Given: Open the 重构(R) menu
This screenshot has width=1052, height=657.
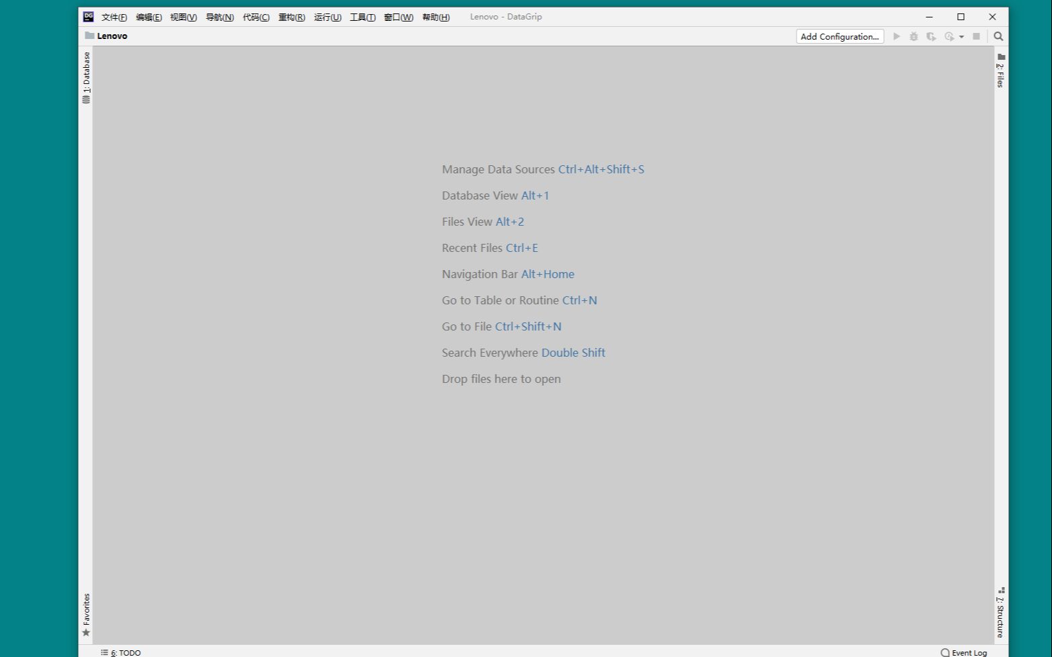Looking at the screenshot, I should tap(291, 17).
